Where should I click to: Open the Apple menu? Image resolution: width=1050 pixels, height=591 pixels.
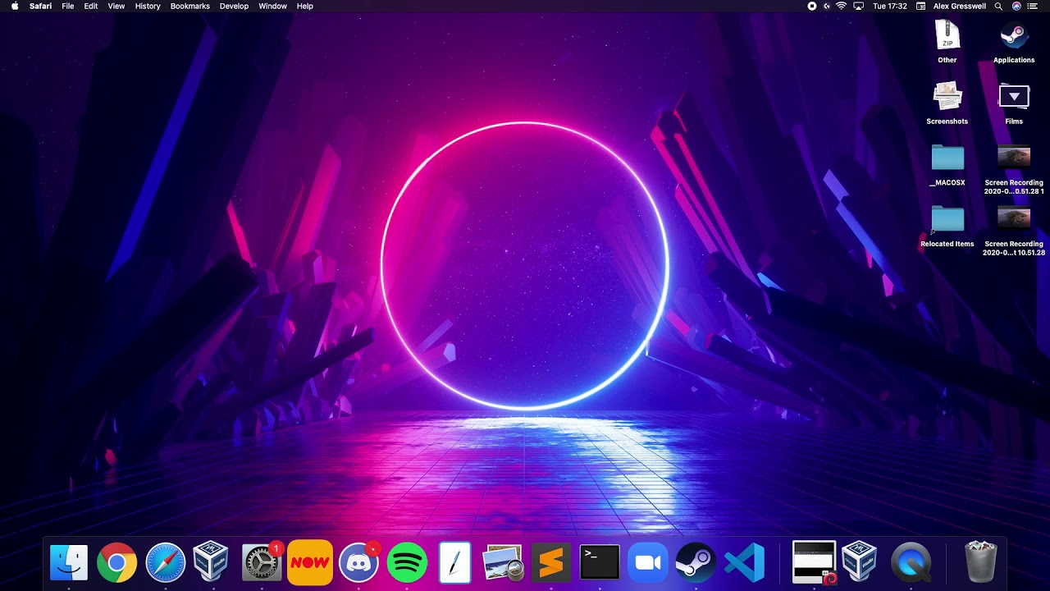tap(15, 6)
